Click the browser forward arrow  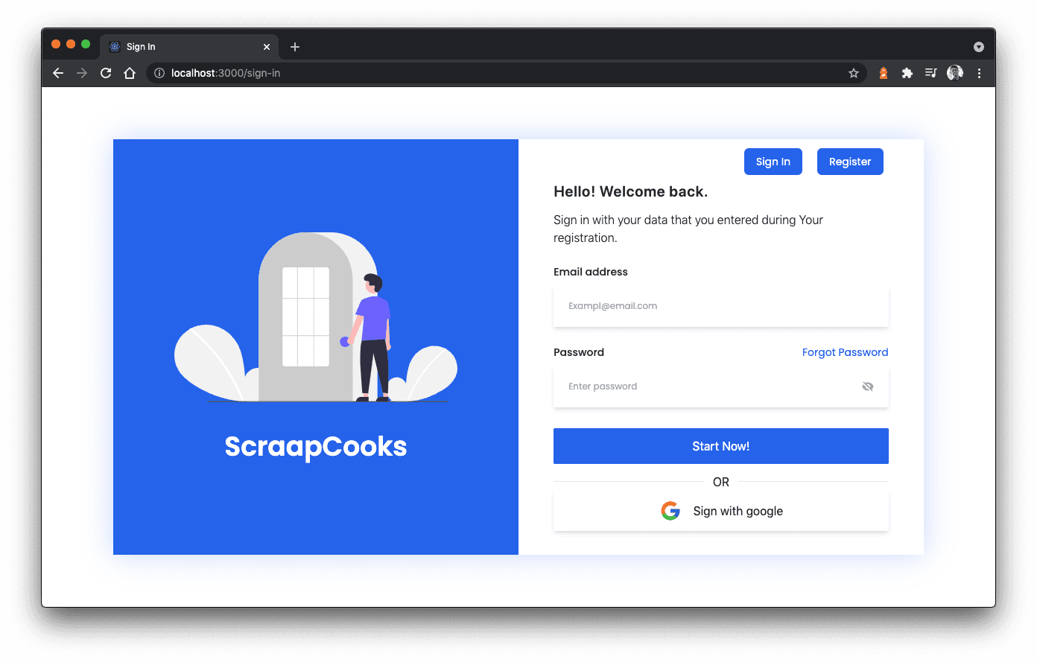click(x=82, y=73)
